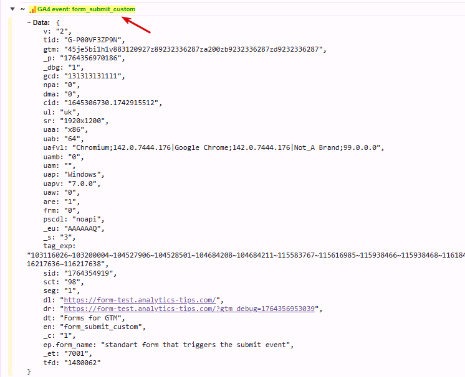
Task: Collapse the Data object tilde toggle
Action: click(x=29, y=22)
